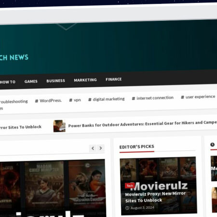Open the HOW TO menu item

coord(8,82)
